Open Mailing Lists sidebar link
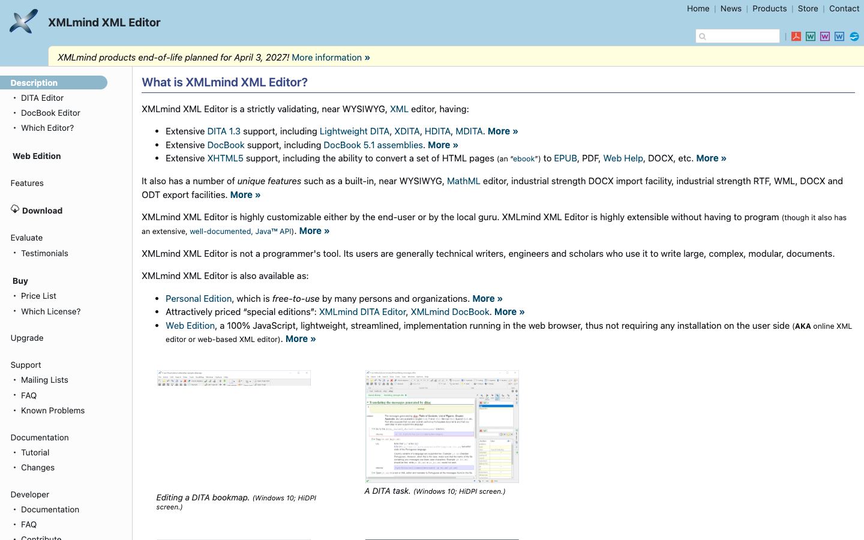Screen dimensions: 864x540 44,380
